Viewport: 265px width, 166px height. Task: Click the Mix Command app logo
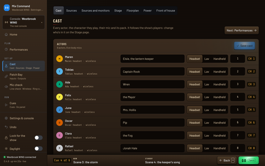click(x=7, y=8)
